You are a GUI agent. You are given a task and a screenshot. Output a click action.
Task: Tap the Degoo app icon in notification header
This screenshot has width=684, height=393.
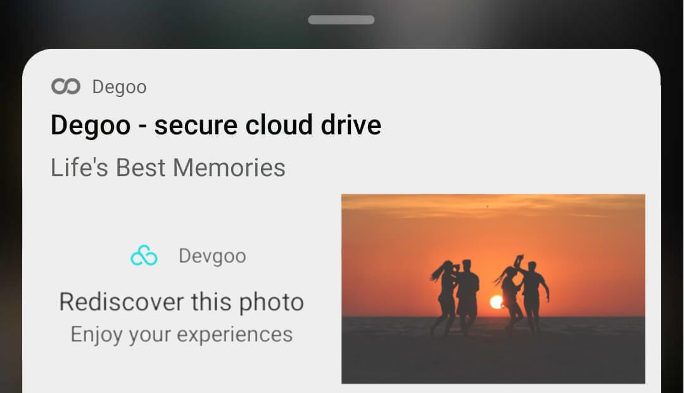click(66, 86)
